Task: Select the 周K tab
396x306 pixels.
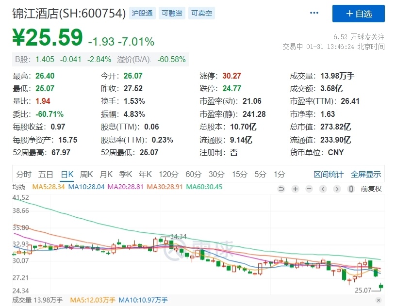Action: [86, 174]
